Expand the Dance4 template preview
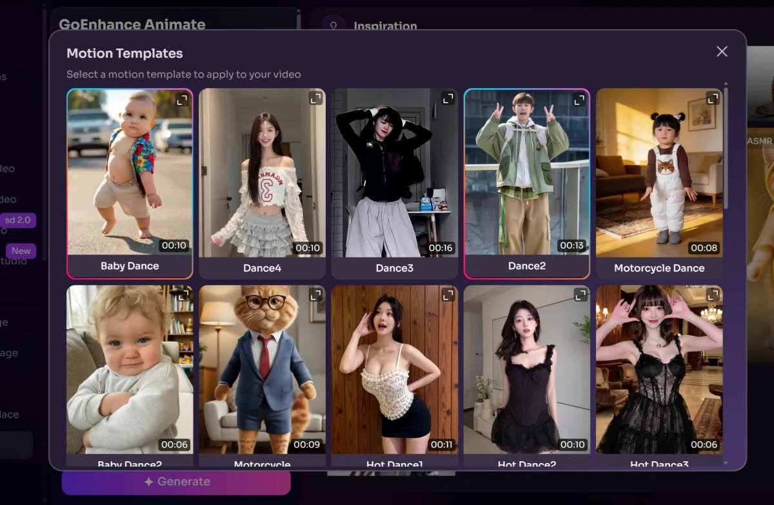The width and height of the screenshot is (774, 505). click(x=315, y=98)
